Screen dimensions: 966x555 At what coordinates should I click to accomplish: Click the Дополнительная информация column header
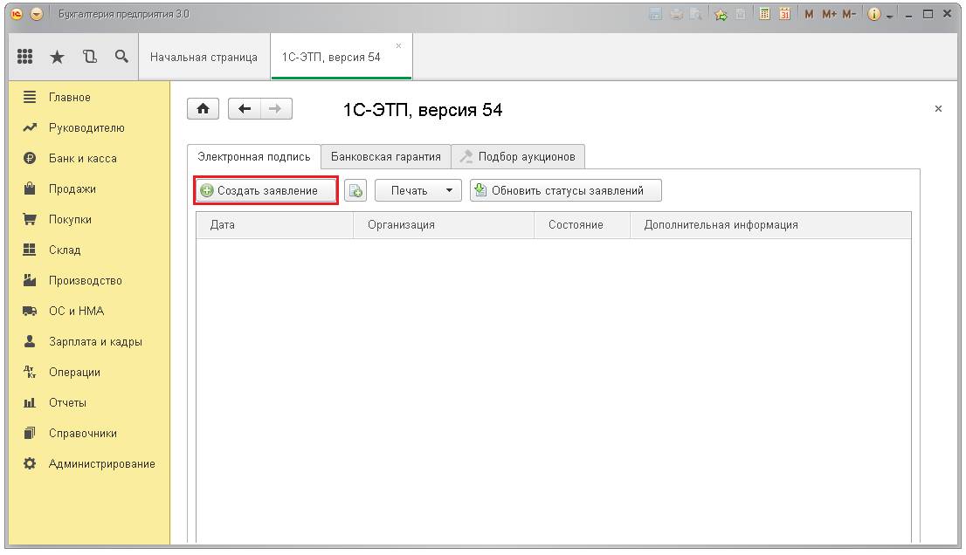point(770,225)
